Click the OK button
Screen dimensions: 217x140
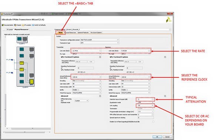[x=157, y=137]
